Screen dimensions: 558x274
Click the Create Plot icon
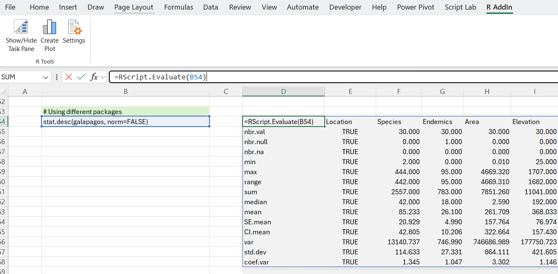(x=49, y=27)
